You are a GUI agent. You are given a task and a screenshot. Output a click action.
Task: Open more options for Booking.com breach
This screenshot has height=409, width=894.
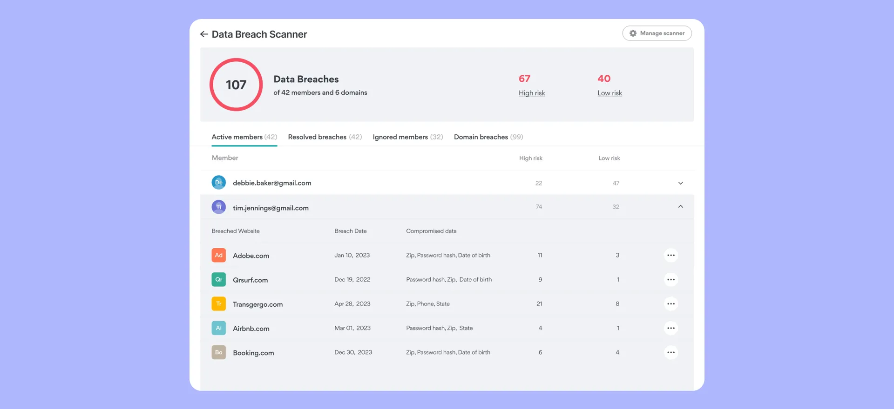tap(670, 352)
